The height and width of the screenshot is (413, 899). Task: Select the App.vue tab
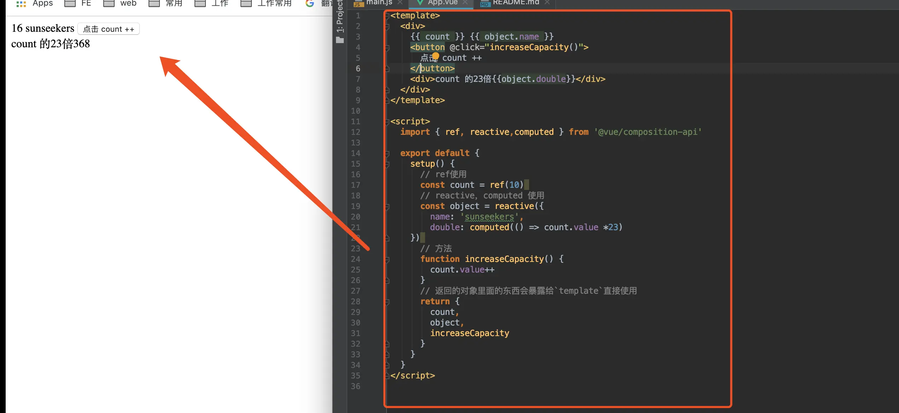pyautogui.click(x=442, y=3)
